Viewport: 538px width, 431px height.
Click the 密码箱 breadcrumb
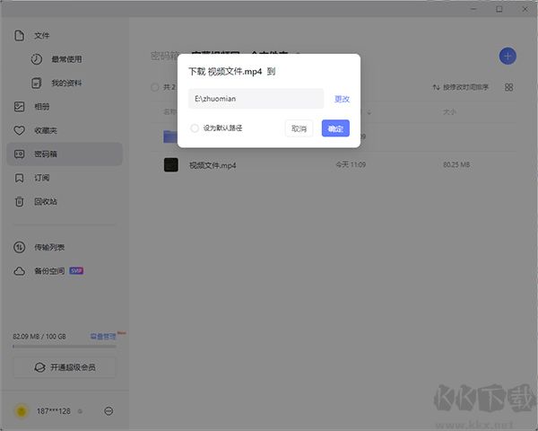[x=164, y=56]
